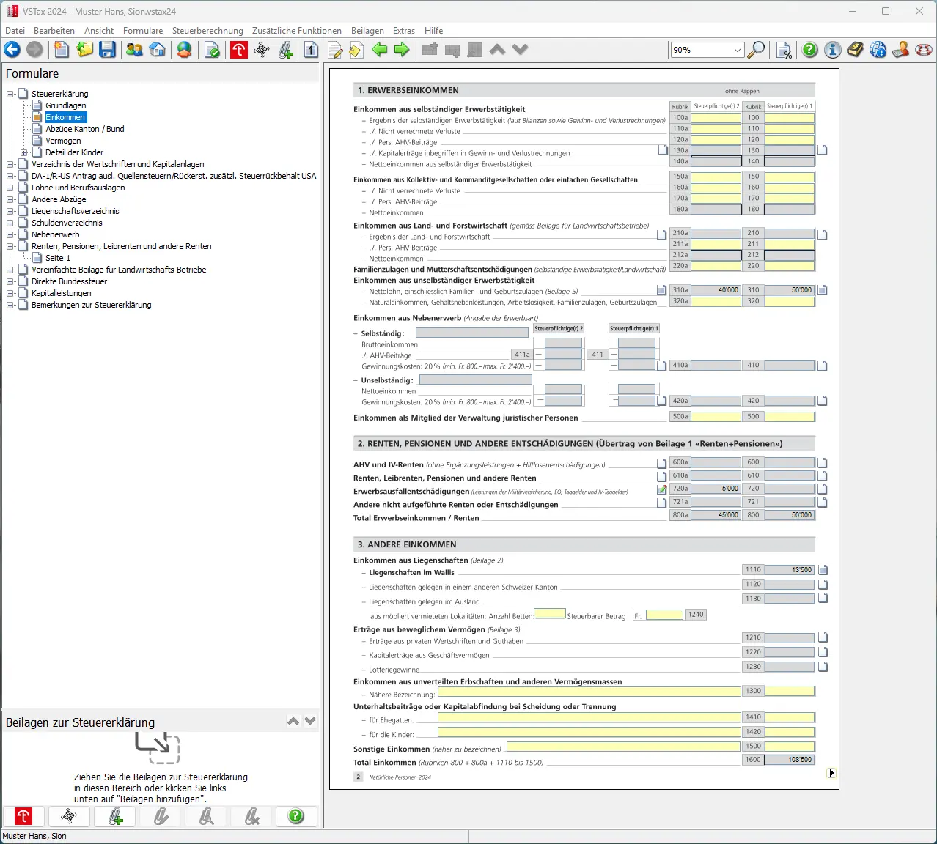The height and width of the screenshot is (844, 937).
Task: Open the green question mark help in toolbar
Action: pos(809,50)
